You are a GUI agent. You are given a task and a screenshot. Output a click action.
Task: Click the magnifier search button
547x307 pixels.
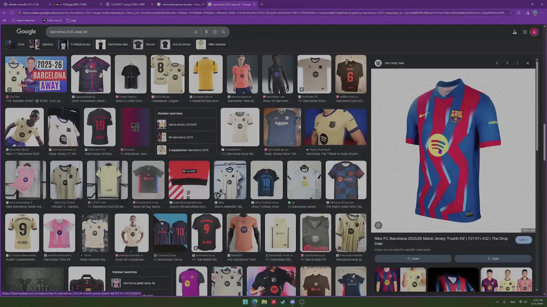tap(223, 32)
